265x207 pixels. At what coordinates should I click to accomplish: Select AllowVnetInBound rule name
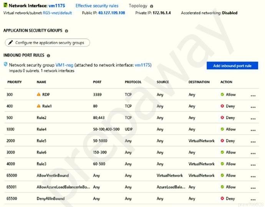click(53, 175)
